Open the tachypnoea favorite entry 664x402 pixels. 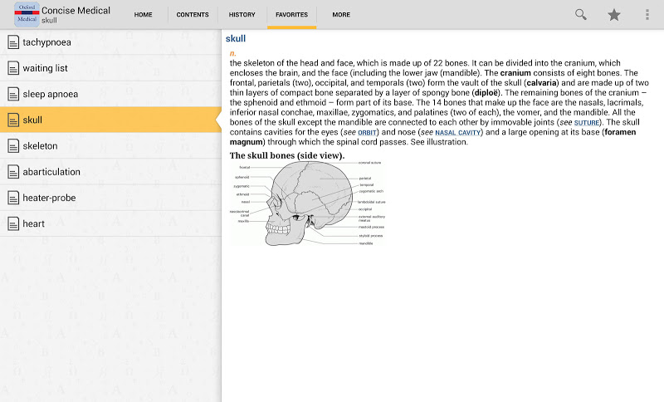tap(110, 42)
